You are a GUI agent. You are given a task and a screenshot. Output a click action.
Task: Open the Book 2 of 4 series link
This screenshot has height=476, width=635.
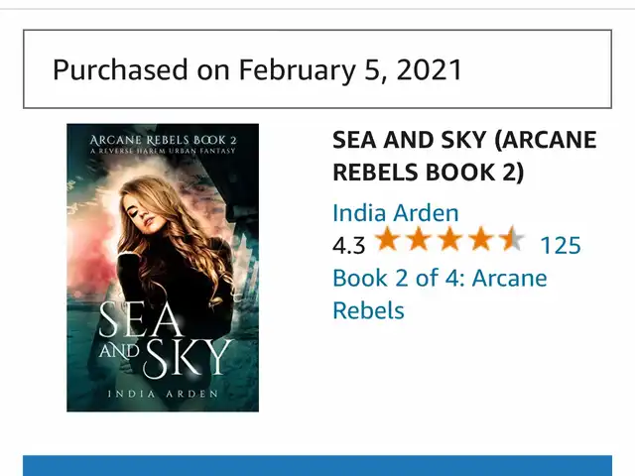click(440, 278)
